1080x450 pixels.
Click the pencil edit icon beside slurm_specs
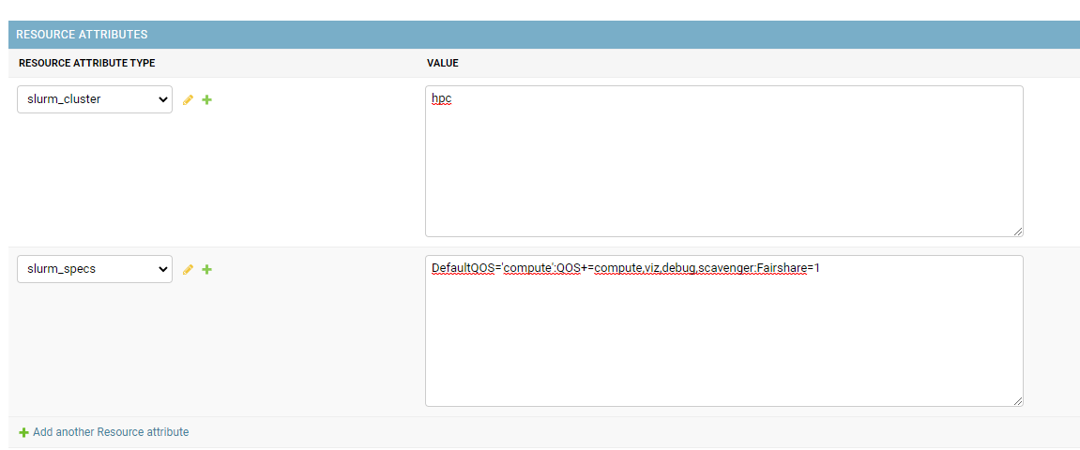188,270
